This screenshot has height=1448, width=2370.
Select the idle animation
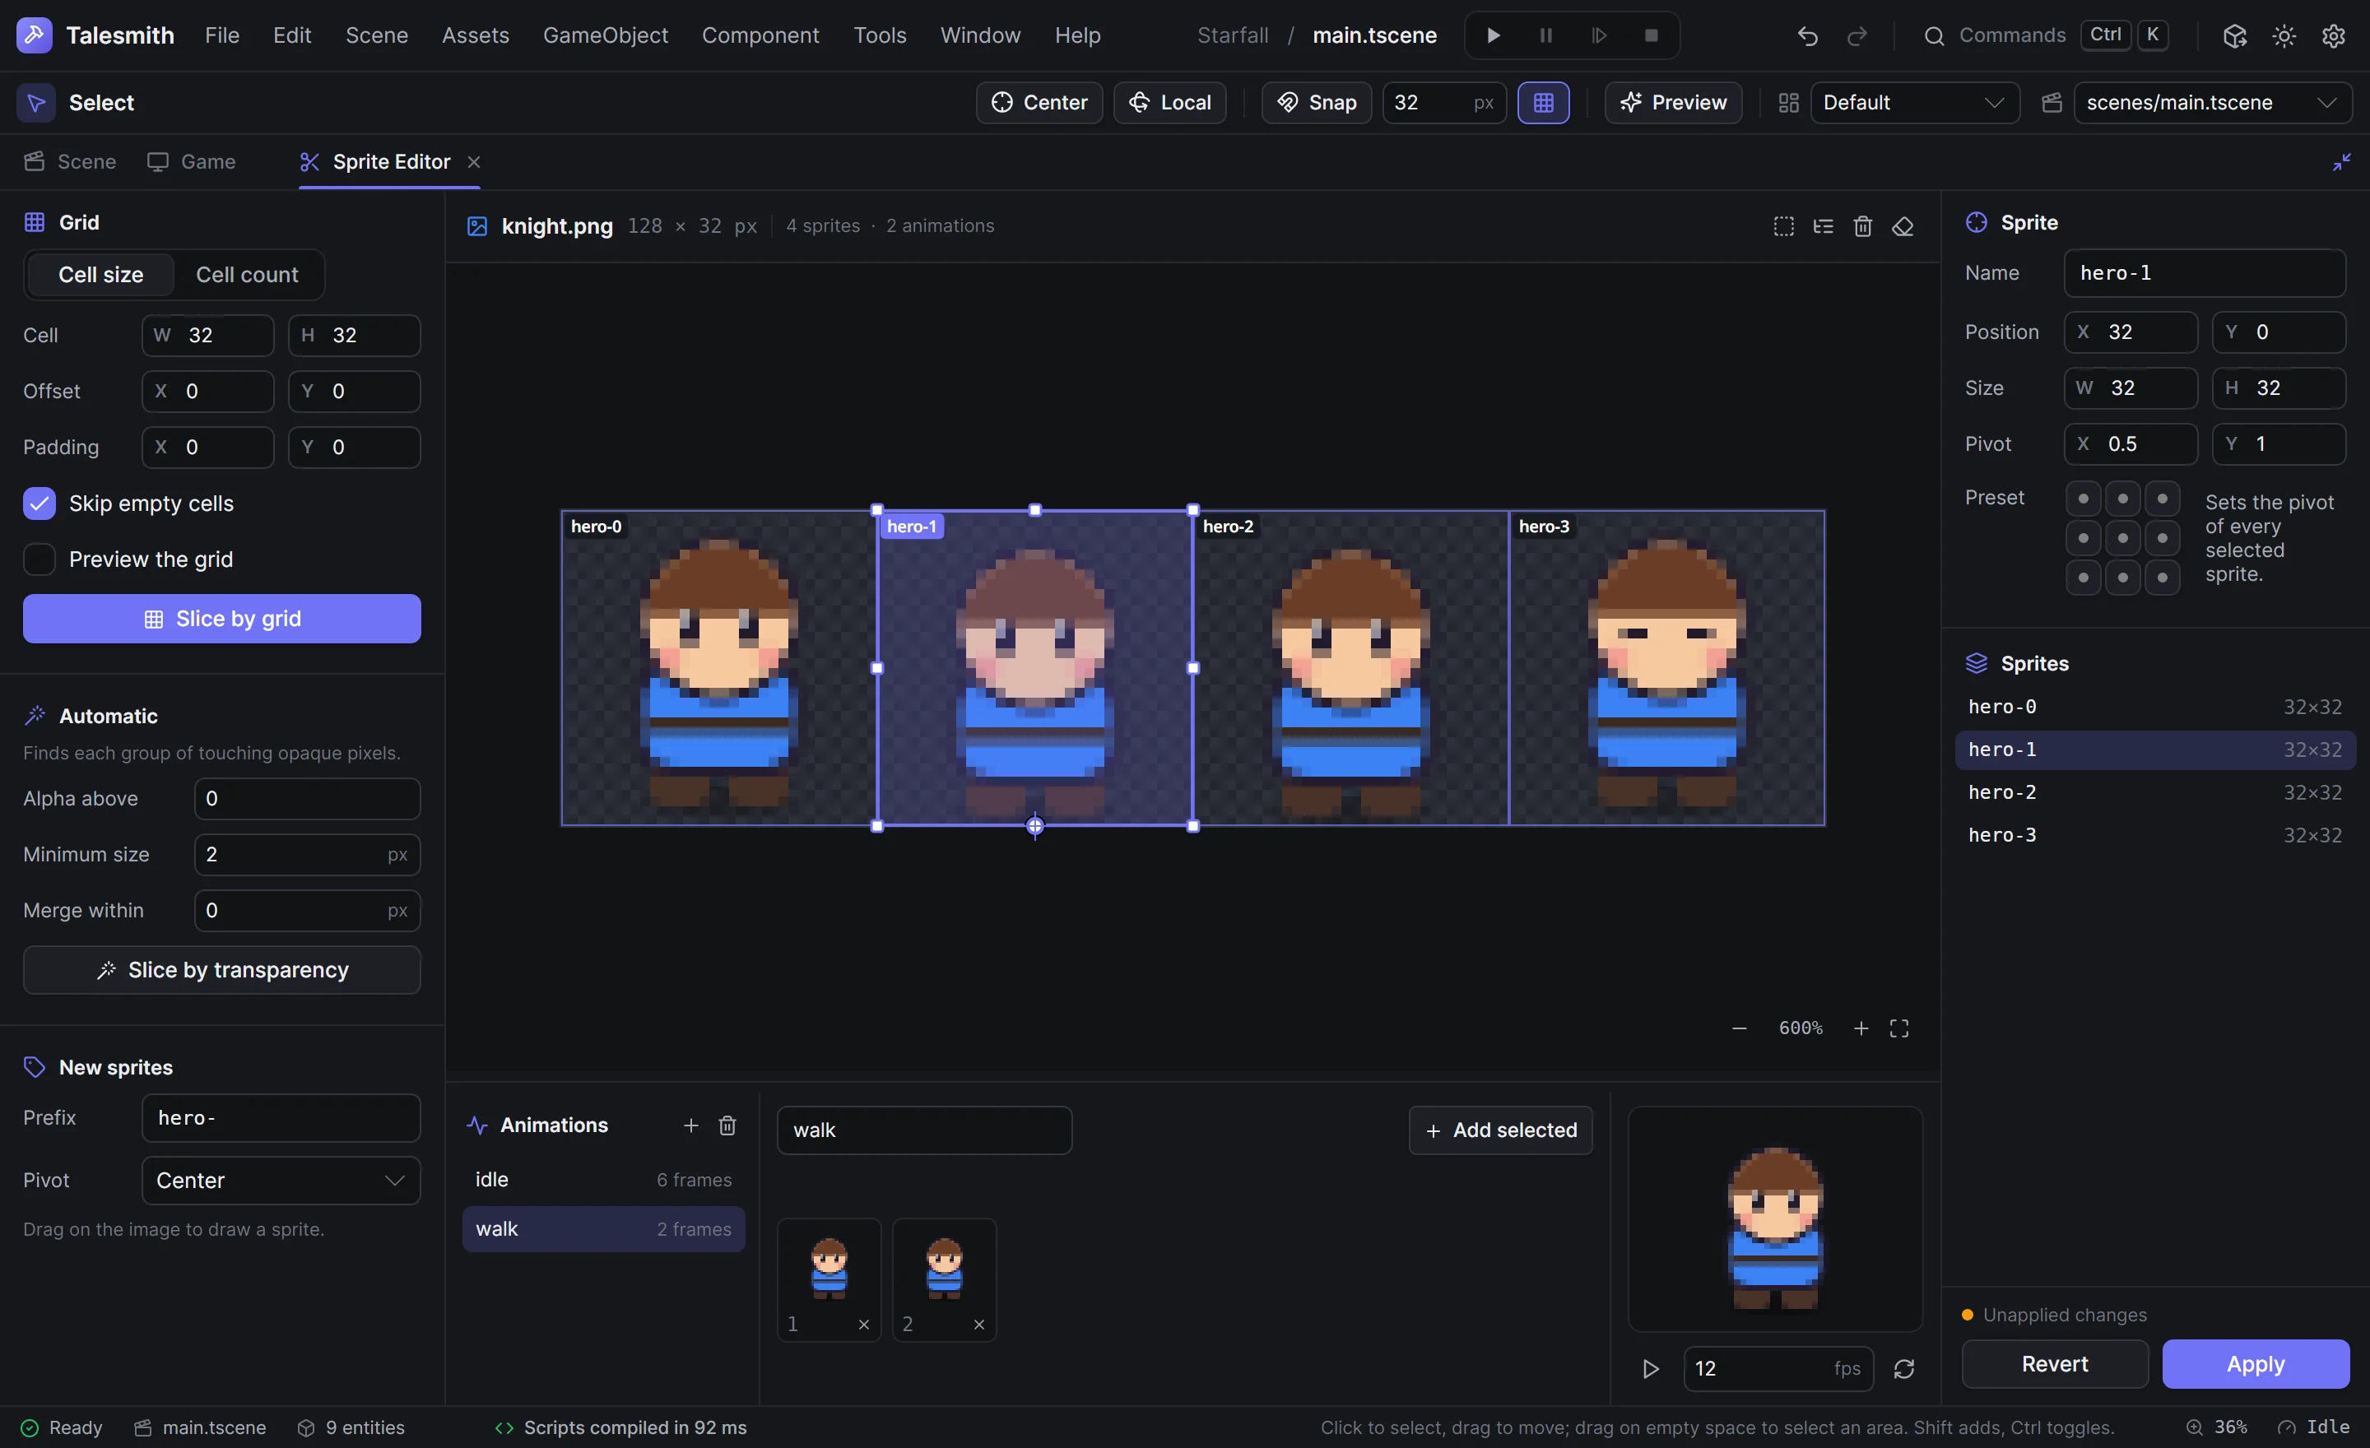click(x=604, y=1180)
